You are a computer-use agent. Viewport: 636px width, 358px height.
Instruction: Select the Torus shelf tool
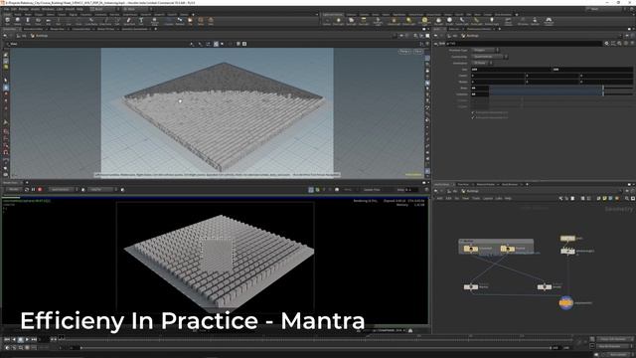[38, 21]
